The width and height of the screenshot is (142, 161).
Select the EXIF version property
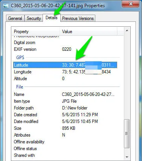point(25,49)
